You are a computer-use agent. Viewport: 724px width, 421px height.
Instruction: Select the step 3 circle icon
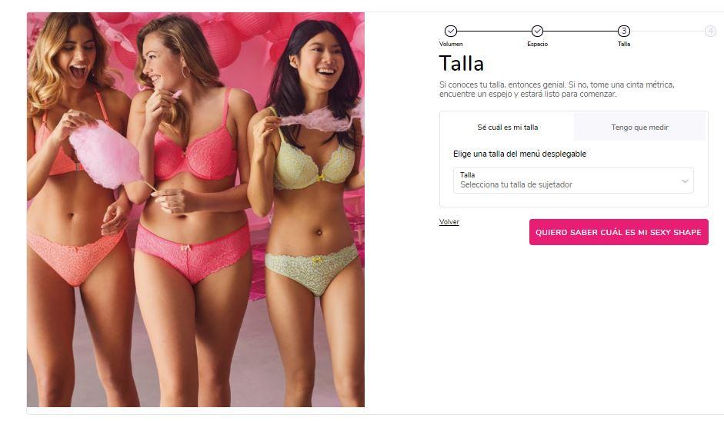pyautogui.click(x=624, y=31)
